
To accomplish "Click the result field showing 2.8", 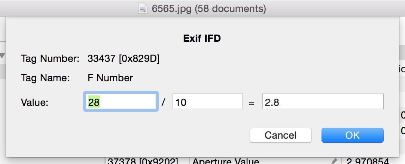I will coord(323,102).
